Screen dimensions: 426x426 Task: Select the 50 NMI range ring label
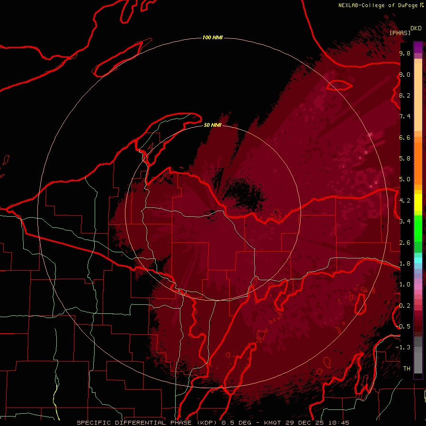[x=213, y=125]
